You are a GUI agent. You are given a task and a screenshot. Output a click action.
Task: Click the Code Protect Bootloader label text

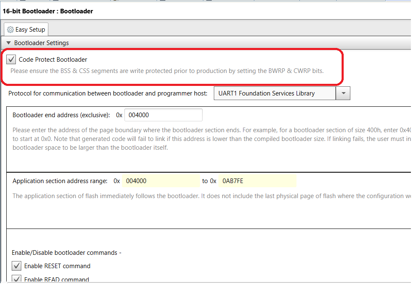click(x=53, y=60)
